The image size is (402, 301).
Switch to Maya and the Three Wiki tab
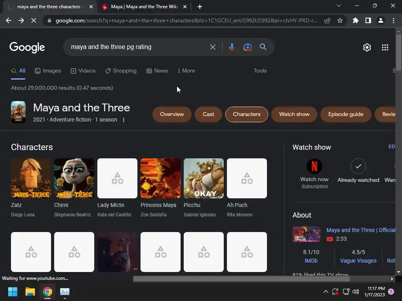click(144, 7)
